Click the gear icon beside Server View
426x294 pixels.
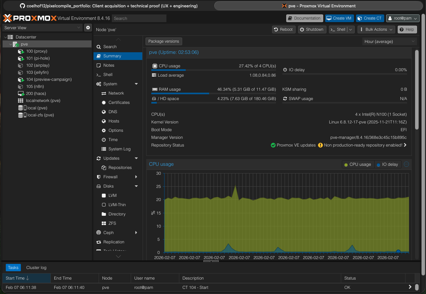pyautogui.click(x=88, y=28)
